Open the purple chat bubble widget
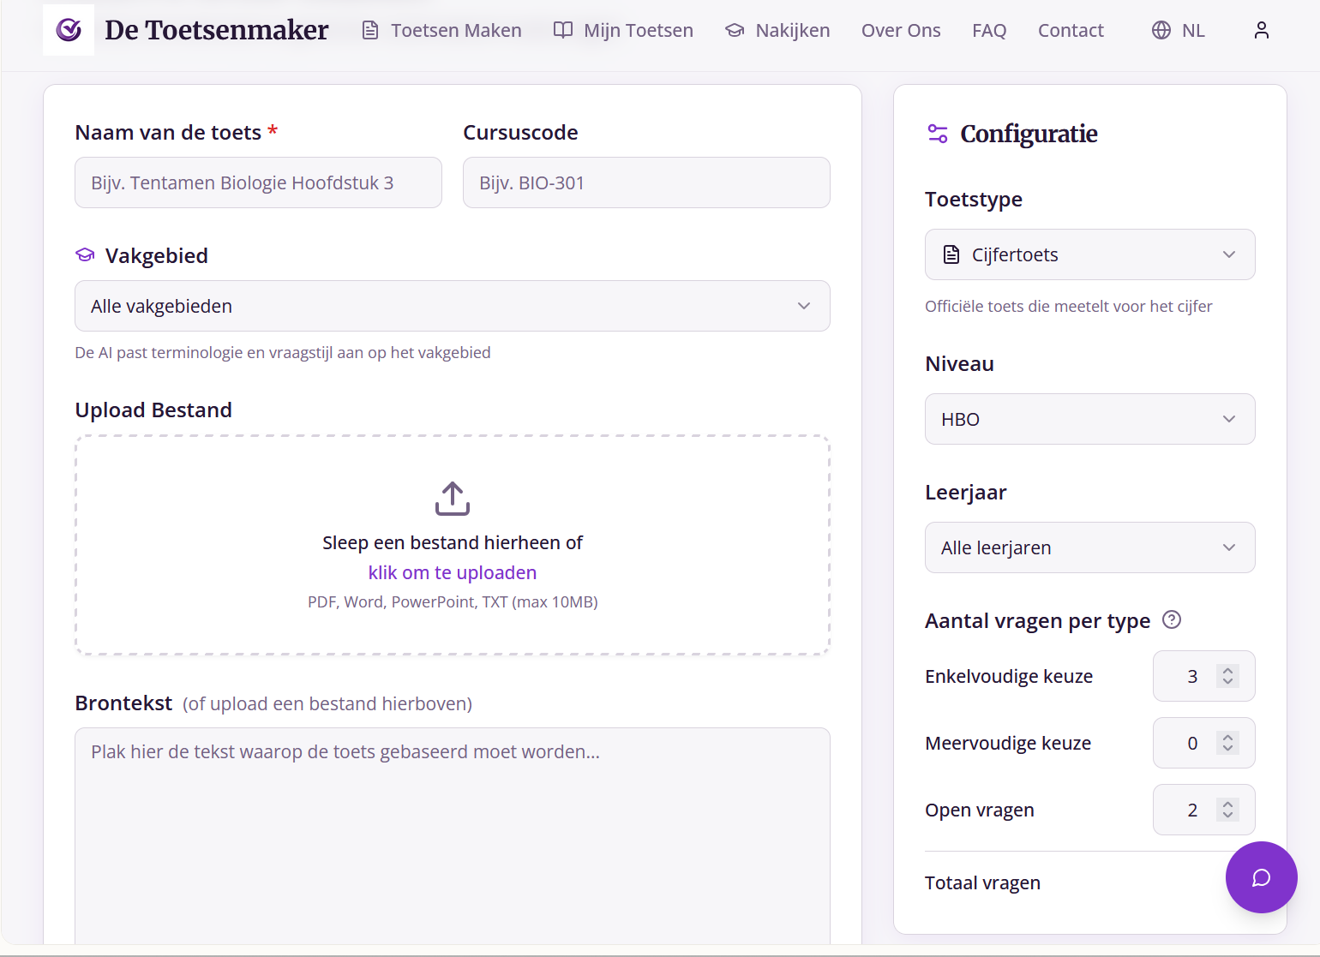Image resolution: width=1320 pixels, height=957 pixels. (1261, 877)
